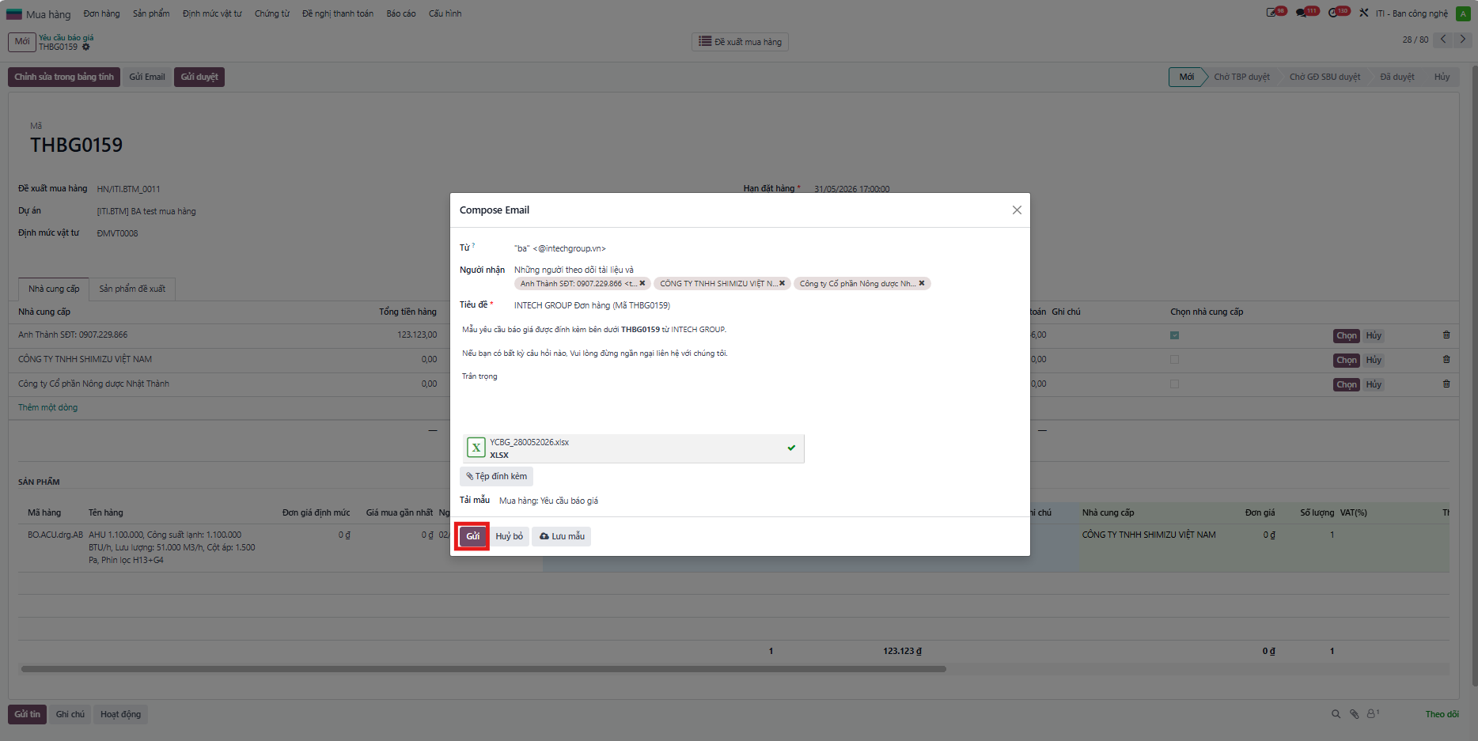Click the Tệp đính kèm attach button
1478x741 pixels.
point(496,476)
